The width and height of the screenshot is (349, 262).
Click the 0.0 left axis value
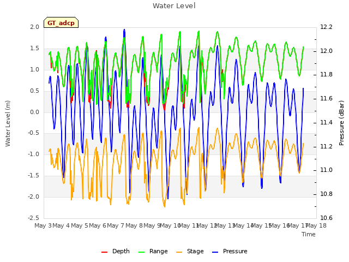(34, 112)
